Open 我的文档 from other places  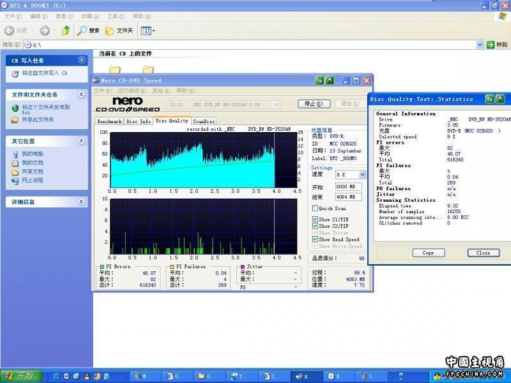point(33,163)
